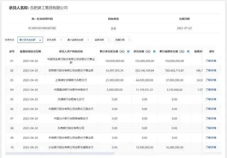Click the 累计逾期发生额（元） column header text

click(172, 51)
